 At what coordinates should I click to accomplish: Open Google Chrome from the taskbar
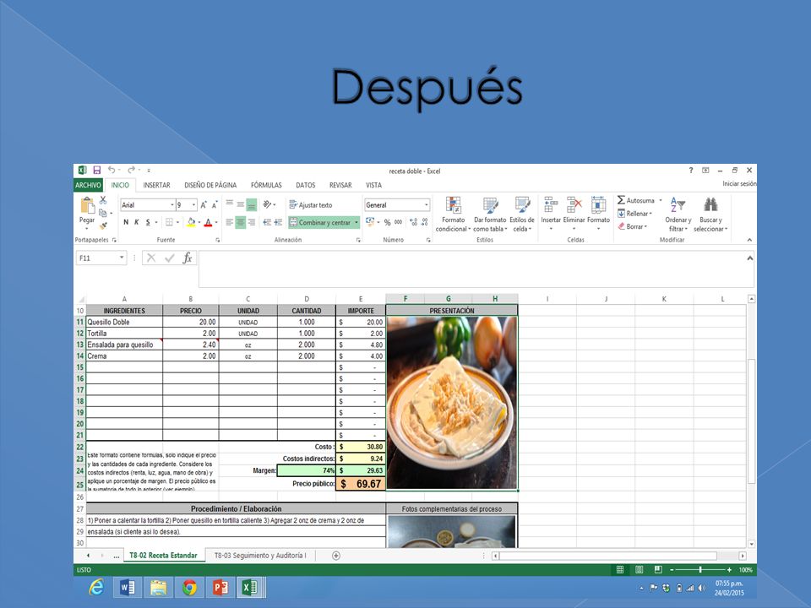coord(189,588)
